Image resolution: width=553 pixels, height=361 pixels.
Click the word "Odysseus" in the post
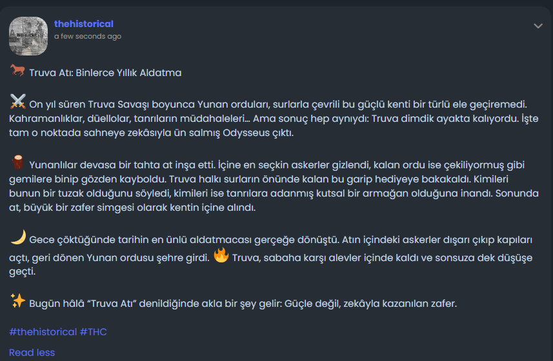pyautogui.click(x=225, y=133)
